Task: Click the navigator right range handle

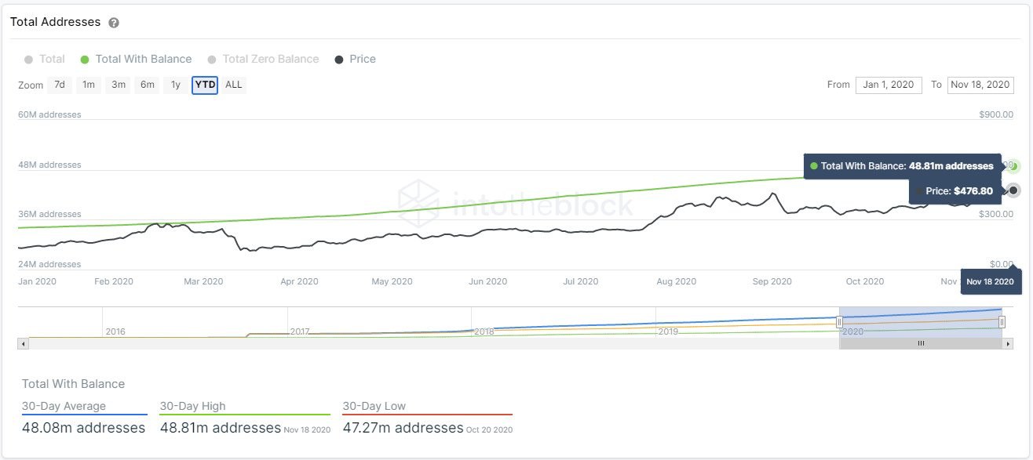Action: [1002, 322]
